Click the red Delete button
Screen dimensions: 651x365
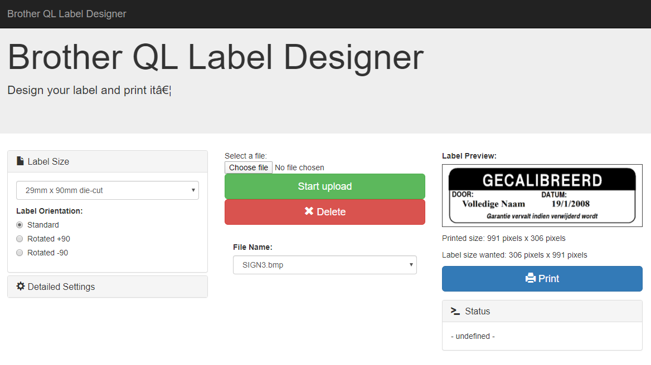[325, 212]
